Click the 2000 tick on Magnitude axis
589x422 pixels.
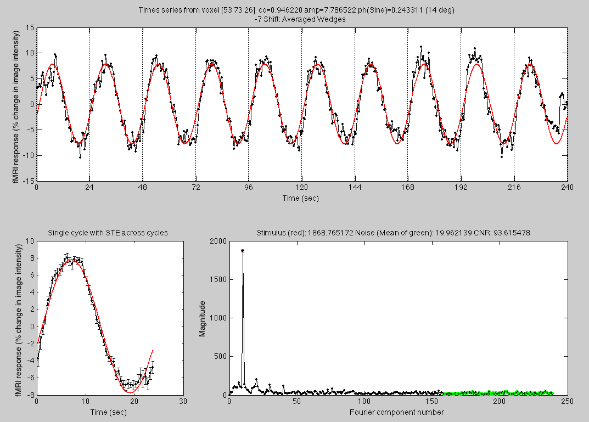click(x=217, y=241)
